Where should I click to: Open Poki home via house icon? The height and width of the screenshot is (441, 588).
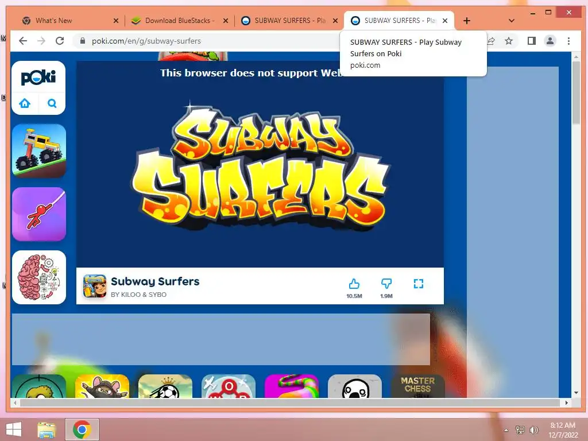[x=25, y=103]
